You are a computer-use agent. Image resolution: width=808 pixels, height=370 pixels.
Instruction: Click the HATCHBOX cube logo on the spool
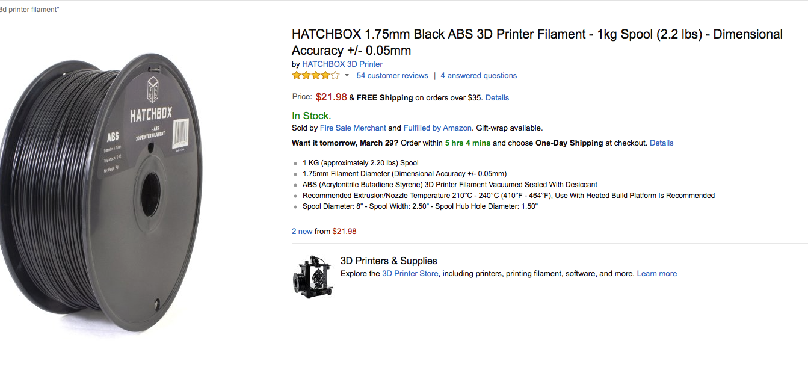click(x=153, y=90)
